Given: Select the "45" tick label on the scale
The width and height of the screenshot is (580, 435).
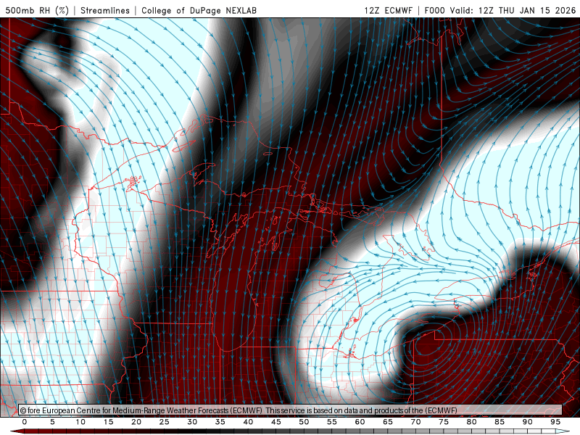Looking at the screenshot, I should (276, 422).
